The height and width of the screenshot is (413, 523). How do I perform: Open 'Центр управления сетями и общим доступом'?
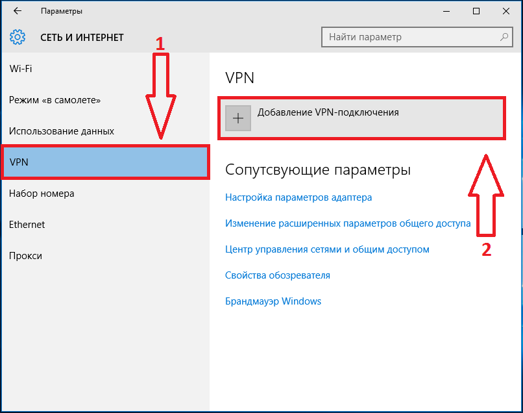[327, 249]
